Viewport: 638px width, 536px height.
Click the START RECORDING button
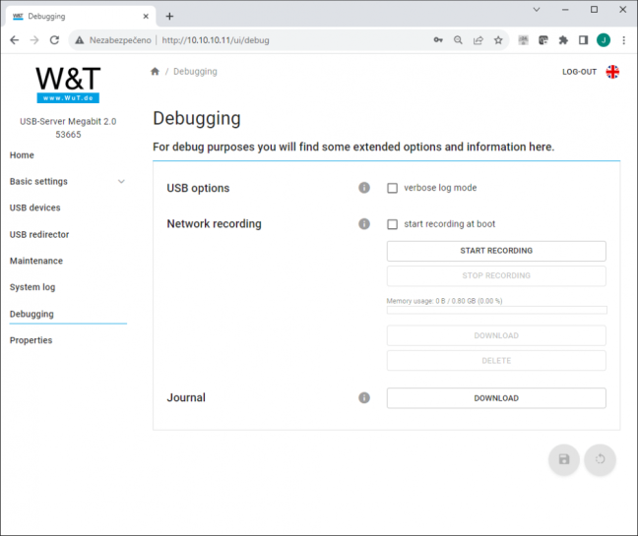pos(496,251)
